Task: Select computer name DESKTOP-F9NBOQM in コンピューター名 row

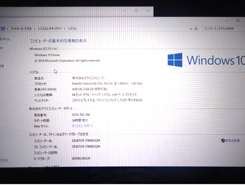Action: tap(86, 140)
